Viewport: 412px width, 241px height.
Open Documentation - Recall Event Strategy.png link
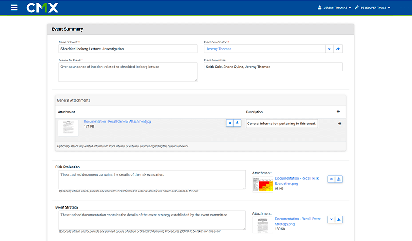click(298, 221)
